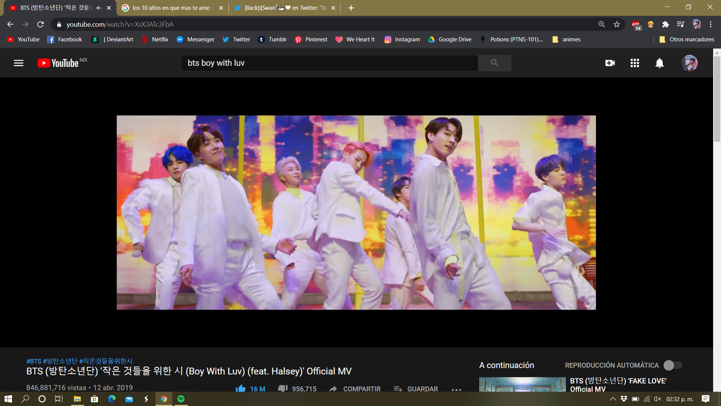Image resolution: width=721 pixels, height=406 pixels.
Task: Switch to the 'los 10 años' Google tab
Action: click(x=171, y=8)
